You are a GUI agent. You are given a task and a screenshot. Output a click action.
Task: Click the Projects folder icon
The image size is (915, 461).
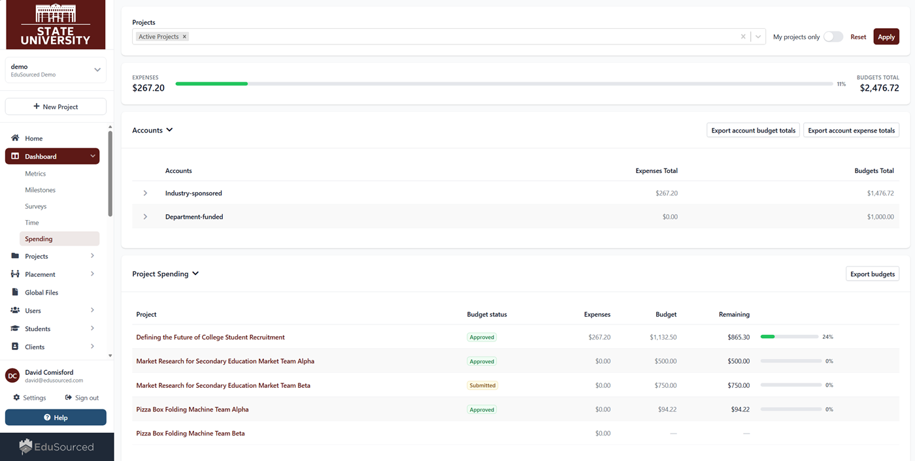click(x=15, y=256)
